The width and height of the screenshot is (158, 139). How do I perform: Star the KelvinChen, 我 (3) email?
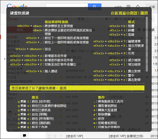pos(55,77)
